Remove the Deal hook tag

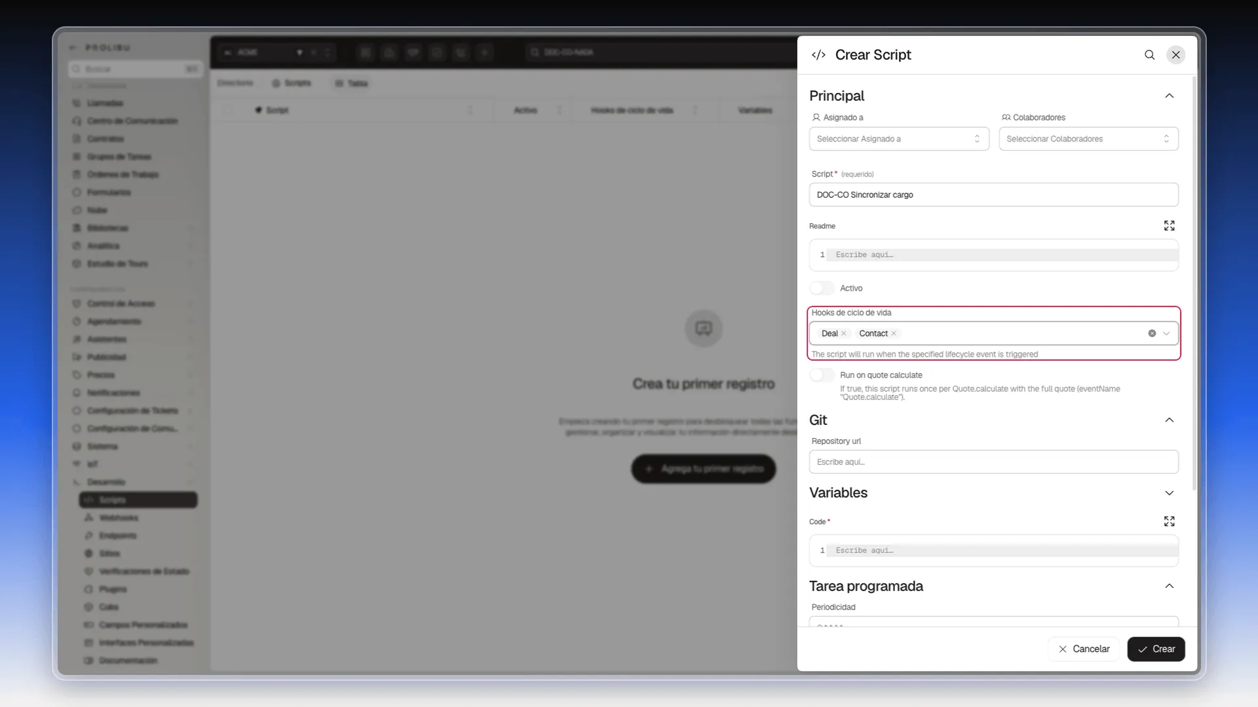click(844, 334)
